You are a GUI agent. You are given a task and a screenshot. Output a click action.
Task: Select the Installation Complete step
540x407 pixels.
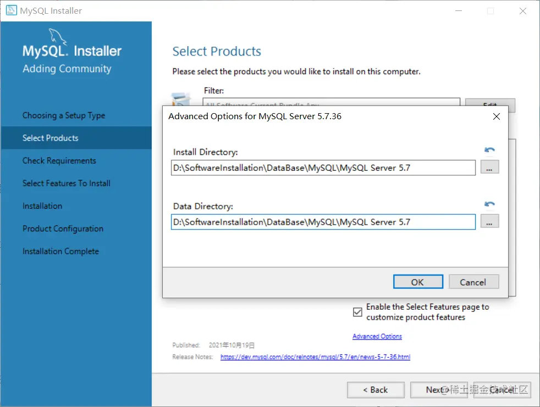click(60, 252)
